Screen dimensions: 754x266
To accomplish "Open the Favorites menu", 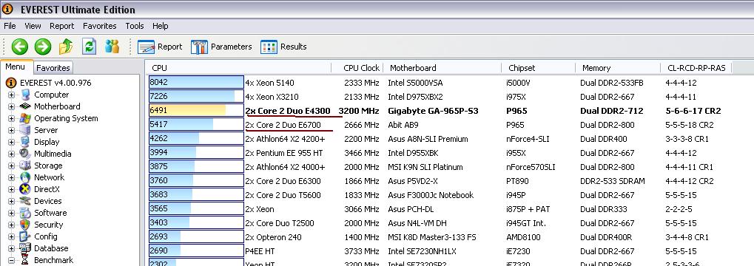I will tap(100, 26).
